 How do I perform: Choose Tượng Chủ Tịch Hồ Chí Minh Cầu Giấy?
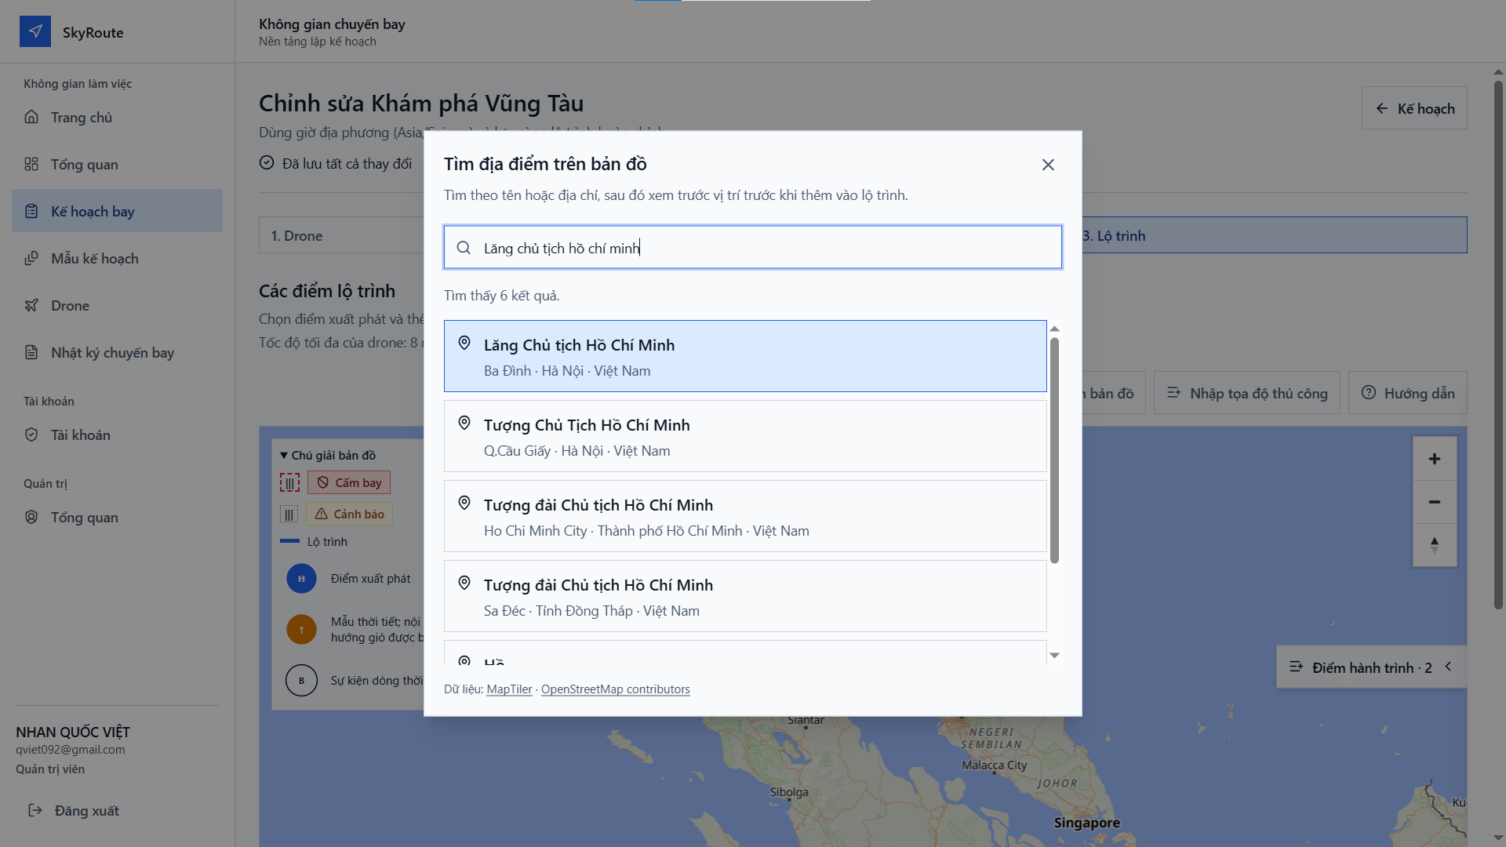pyautogui.click(x=745, y=436)
